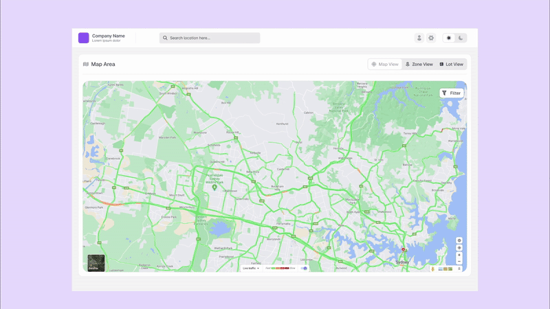Switch to light mode sun icon
550x309 pixels.
point(449,38)
